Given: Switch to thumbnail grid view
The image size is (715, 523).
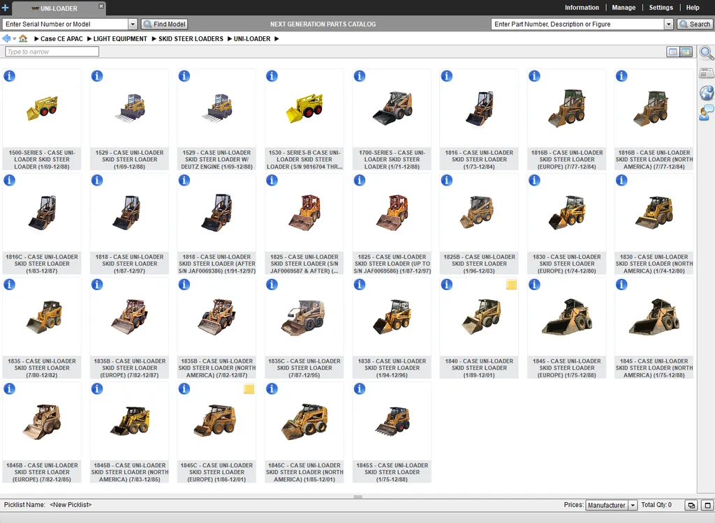Looking at the screenshot, I should point(686,52).
